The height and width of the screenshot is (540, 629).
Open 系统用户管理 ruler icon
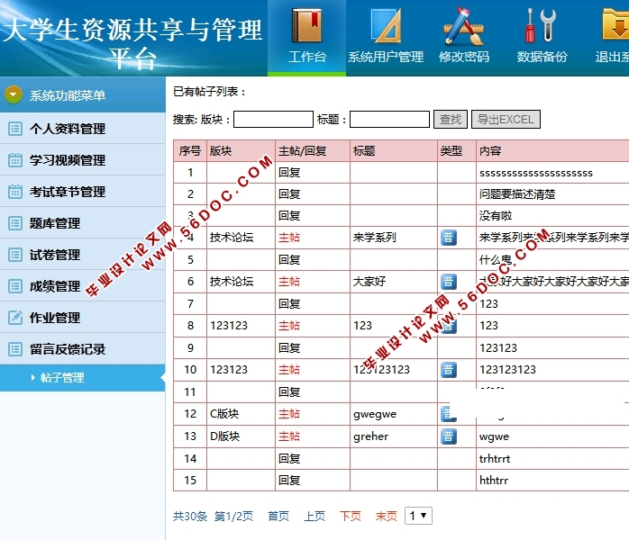pos(386,25)
